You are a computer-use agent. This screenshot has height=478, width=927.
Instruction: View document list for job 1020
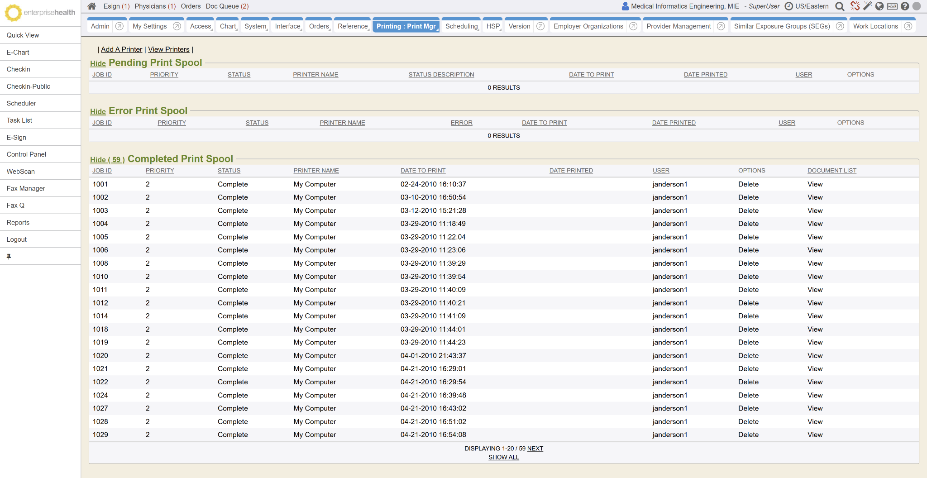point(815,356)
